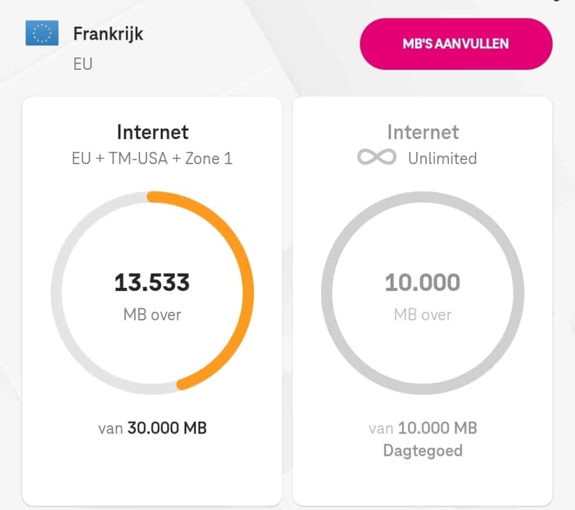The width and height of the screenshot is (575, 510).
Task: Click the gray Internet heading on the right card
Action: pos(423,132)
